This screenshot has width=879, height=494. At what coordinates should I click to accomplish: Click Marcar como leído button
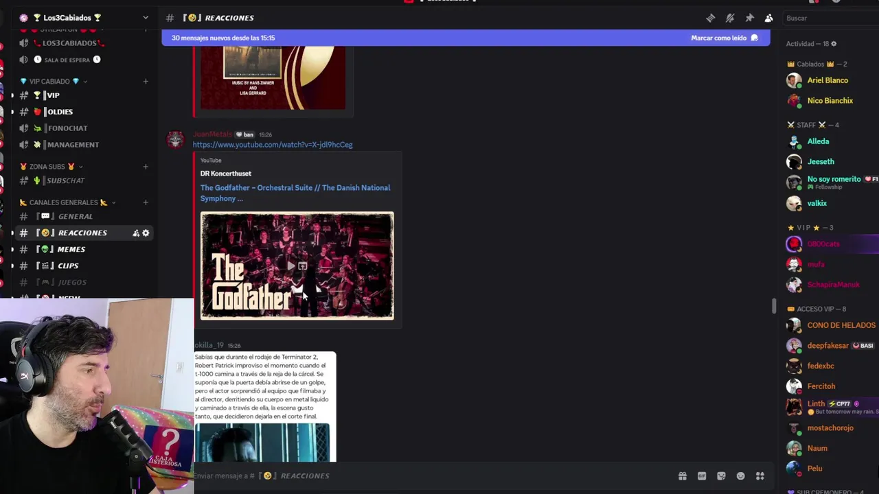click(724, 38)
